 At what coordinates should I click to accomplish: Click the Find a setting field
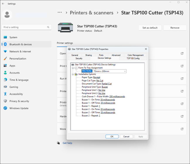point(27,27)
